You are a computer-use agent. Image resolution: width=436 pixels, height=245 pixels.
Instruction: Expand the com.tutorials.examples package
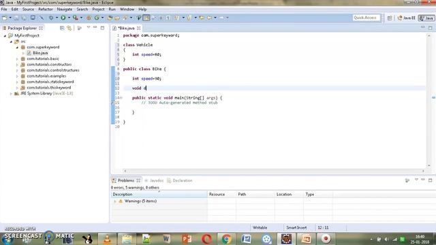coord(17,76)
